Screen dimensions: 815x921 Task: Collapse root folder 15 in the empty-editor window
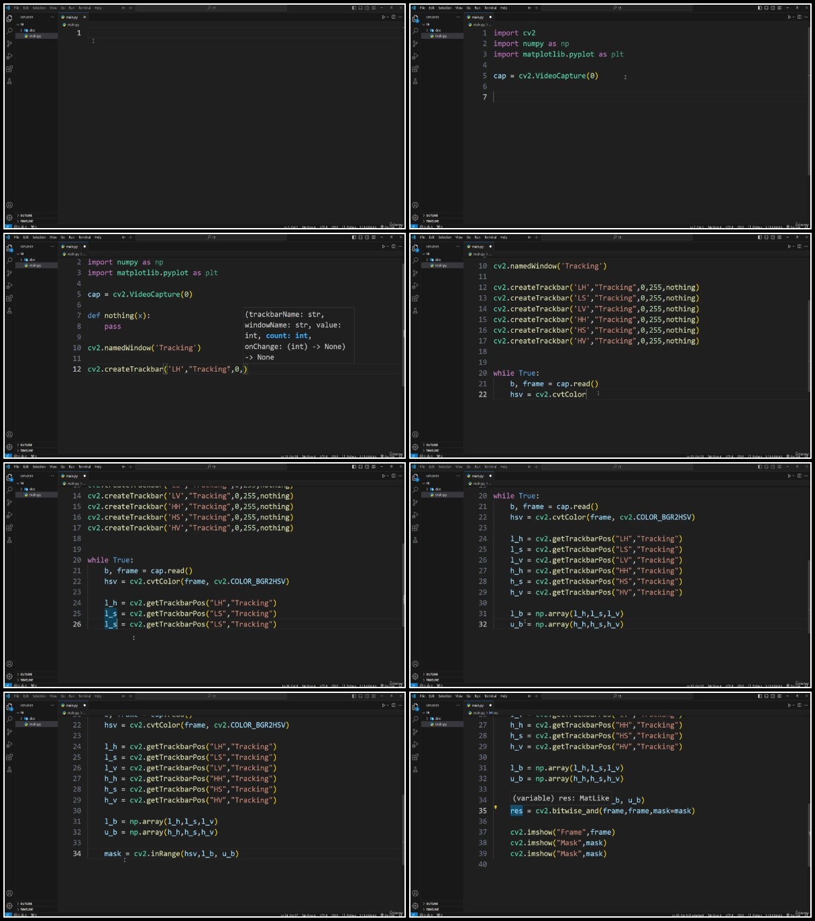[x=20, y=24]
